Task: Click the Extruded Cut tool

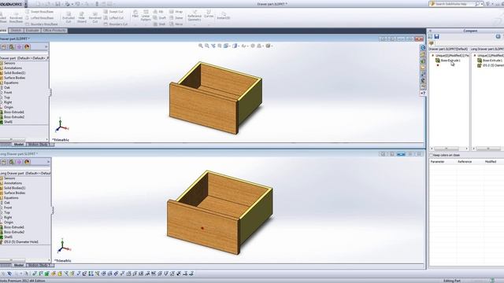Action: click(69, 17)
